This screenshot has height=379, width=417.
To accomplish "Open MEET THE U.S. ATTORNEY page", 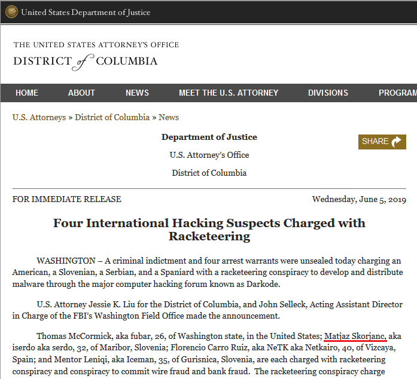I will click(229, 93).
